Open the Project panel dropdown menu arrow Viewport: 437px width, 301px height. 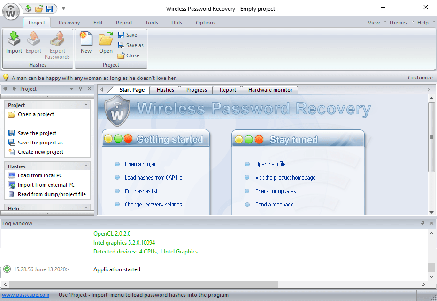pyautogui.click(x=71, y=89)
